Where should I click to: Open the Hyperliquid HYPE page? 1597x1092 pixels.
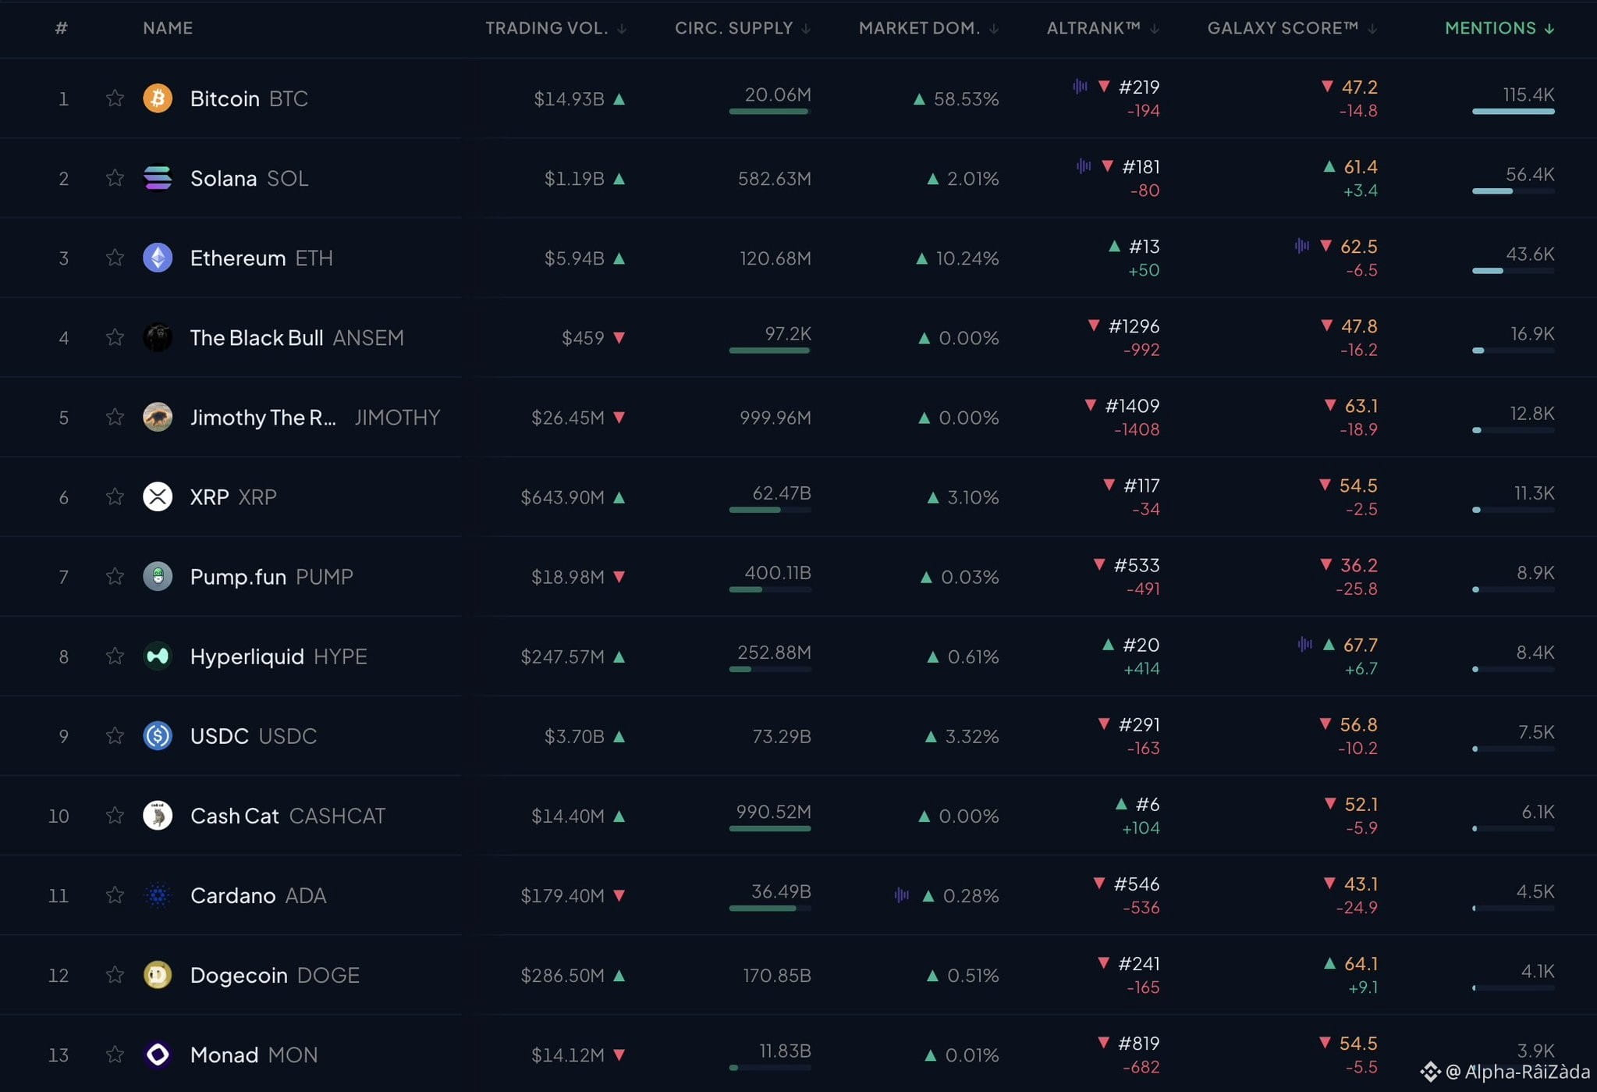pos(279,656)
